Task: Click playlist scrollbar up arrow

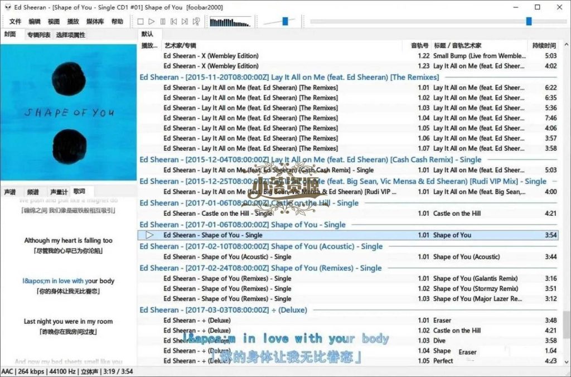Action: [x=567, y=45]
